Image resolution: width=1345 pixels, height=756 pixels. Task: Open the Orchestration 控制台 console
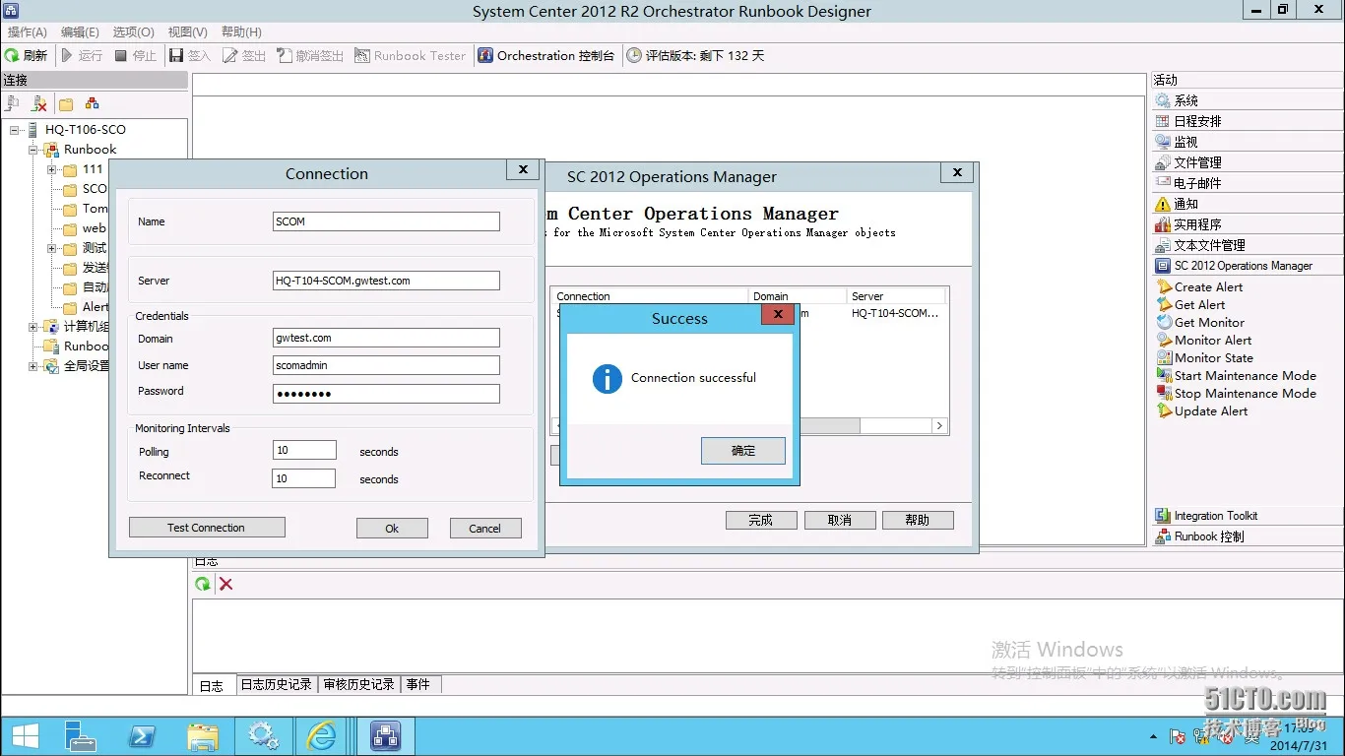(x=546, y=56)
